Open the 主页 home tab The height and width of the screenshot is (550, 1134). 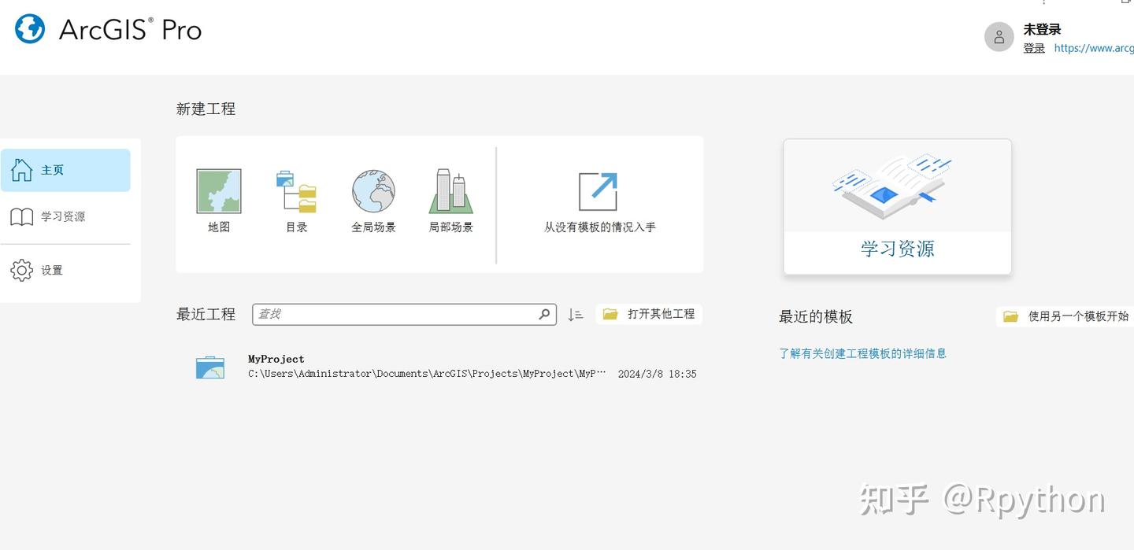tap(65, 170)
